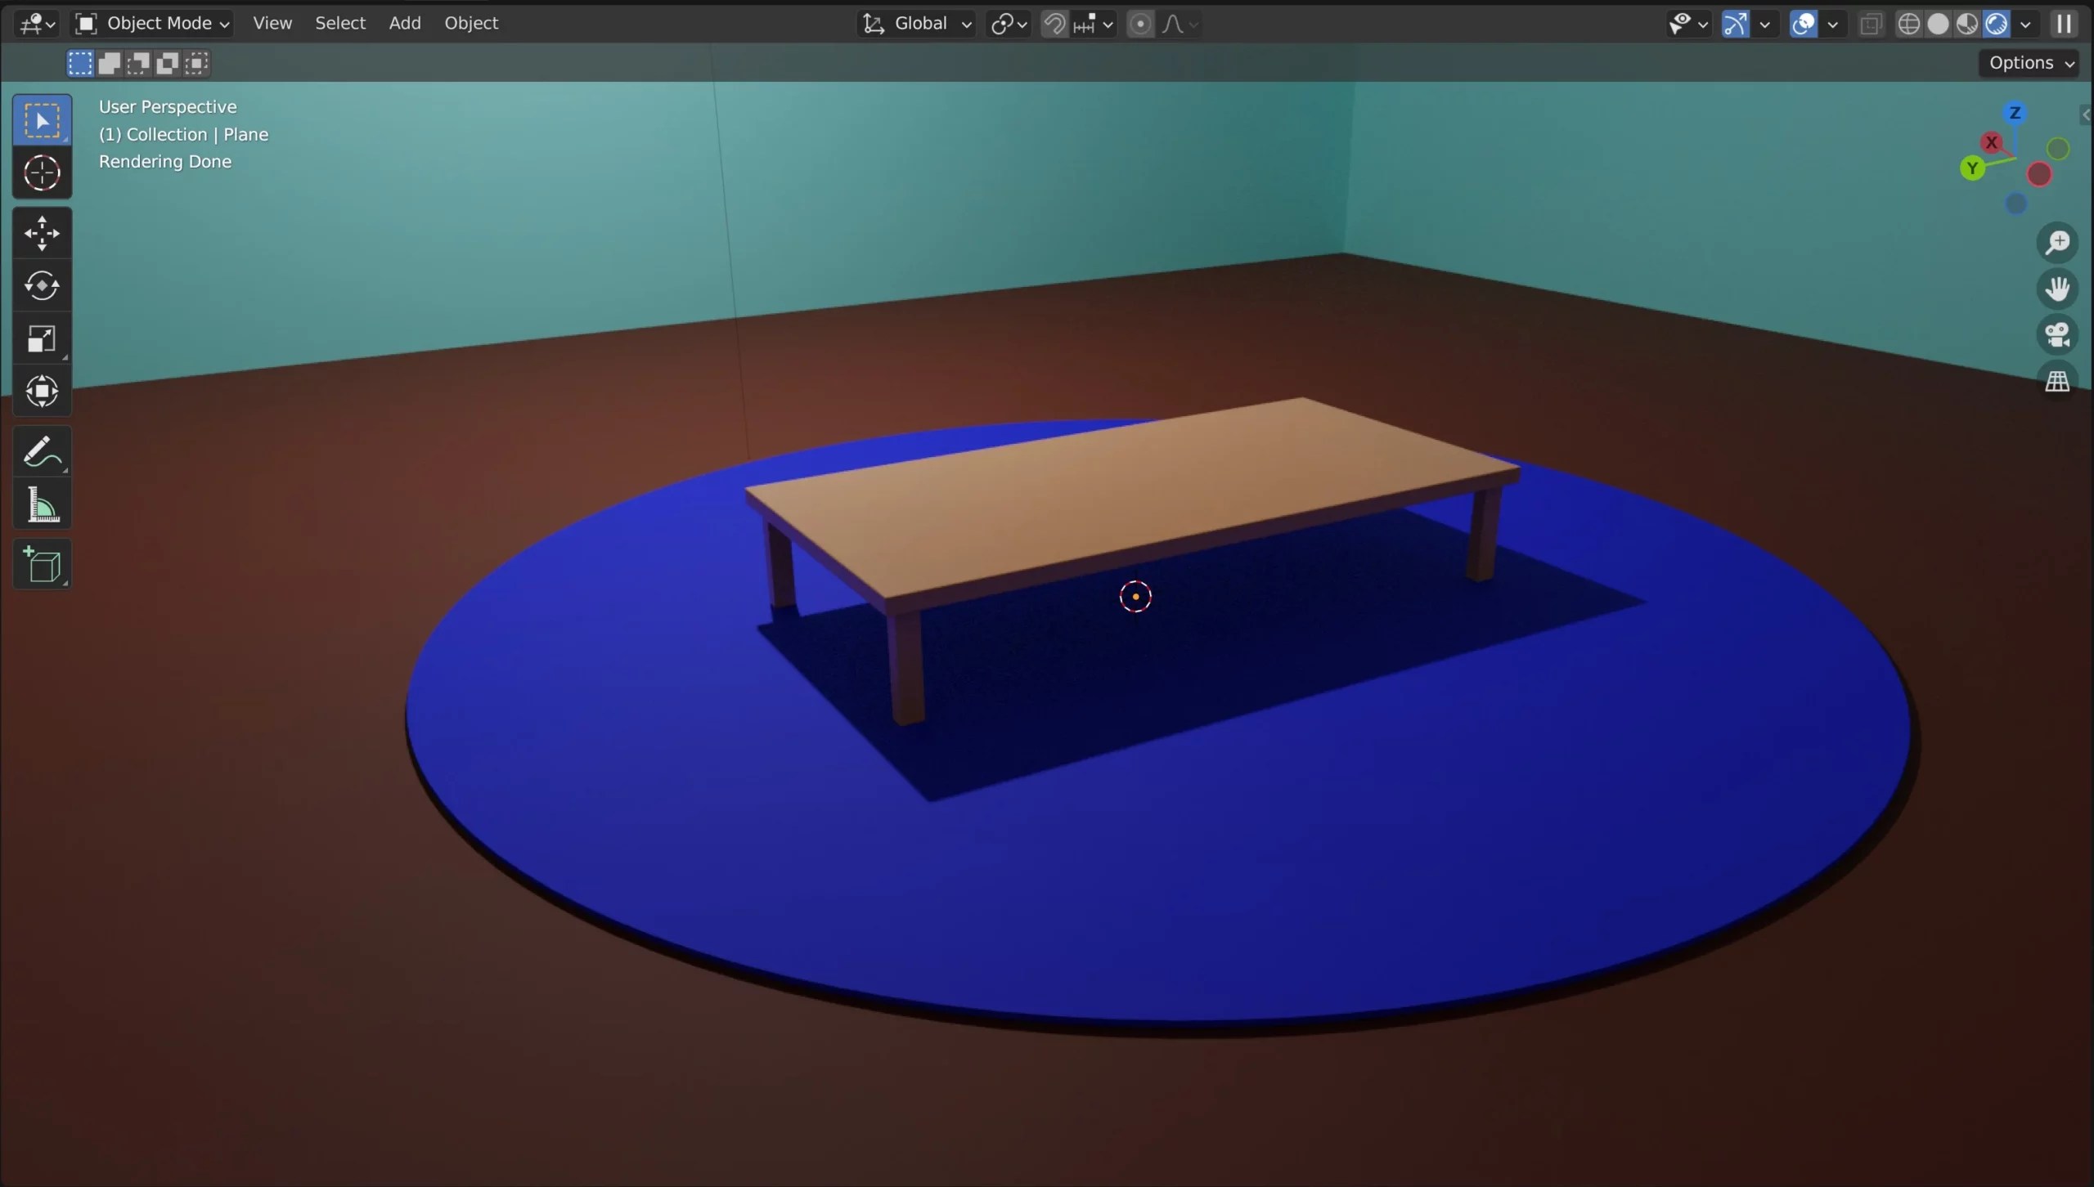Switch to solid viewport shading
Screen dimensions: 2094x1187
[1939, 24]
